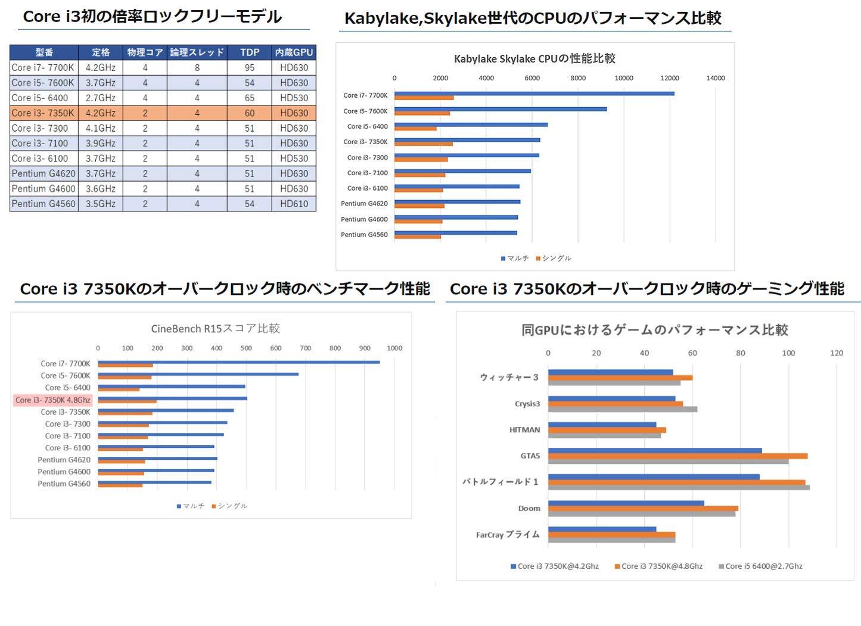Click chart title 'CineBench R15スコア比較'
The image size is (861, 626).
(215, 328)
